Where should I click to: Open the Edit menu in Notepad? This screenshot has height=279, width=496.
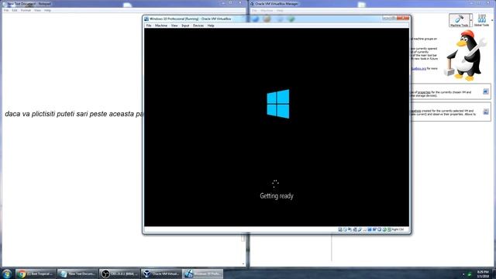(15, 10)
